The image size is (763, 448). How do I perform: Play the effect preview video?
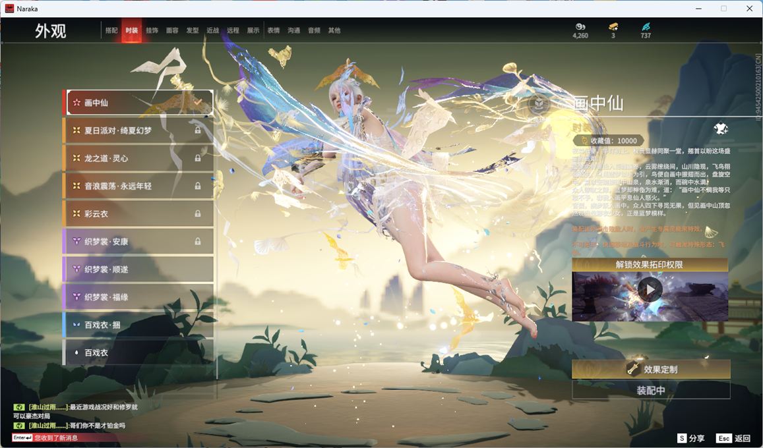tap(650, 290)
